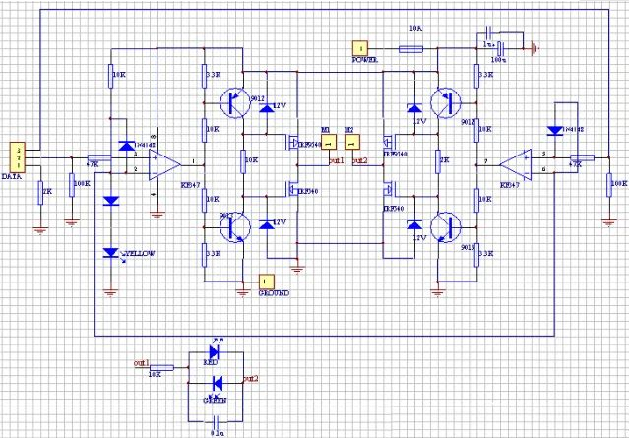The image size is (629, 438).
Task: Click the out2 net label beside the LED pair
Action: coord(250,378)
